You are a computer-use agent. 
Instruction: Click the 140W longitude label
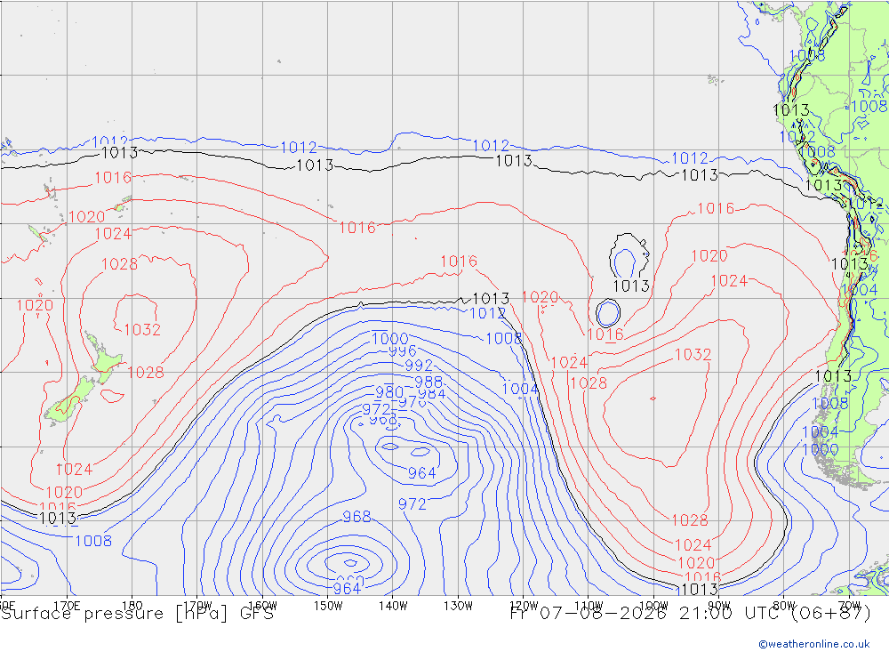click(x=393, y=605)
